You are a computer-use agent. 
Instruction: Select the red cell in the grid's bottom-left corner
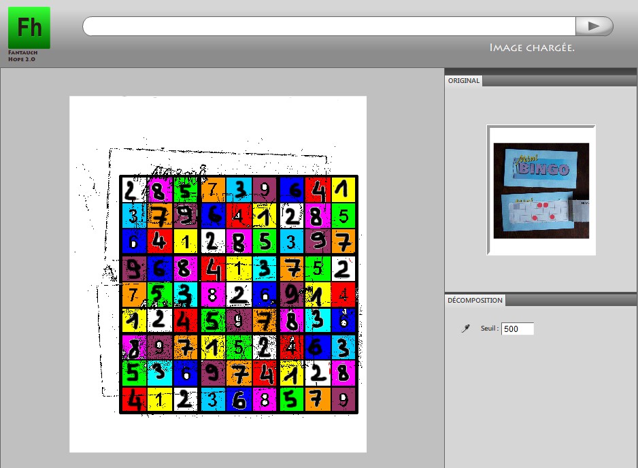(134, 400)
